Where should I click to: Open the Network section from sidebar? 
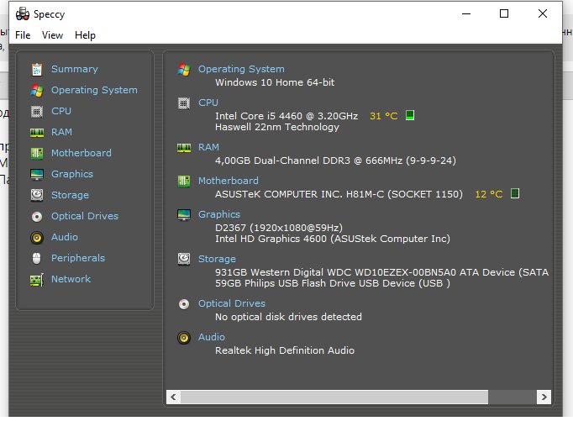71,279
